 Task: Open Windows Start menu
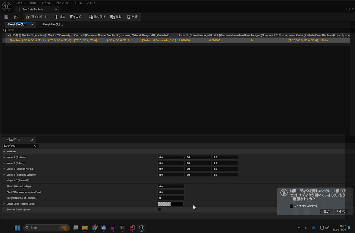click(x=17, y=228)
